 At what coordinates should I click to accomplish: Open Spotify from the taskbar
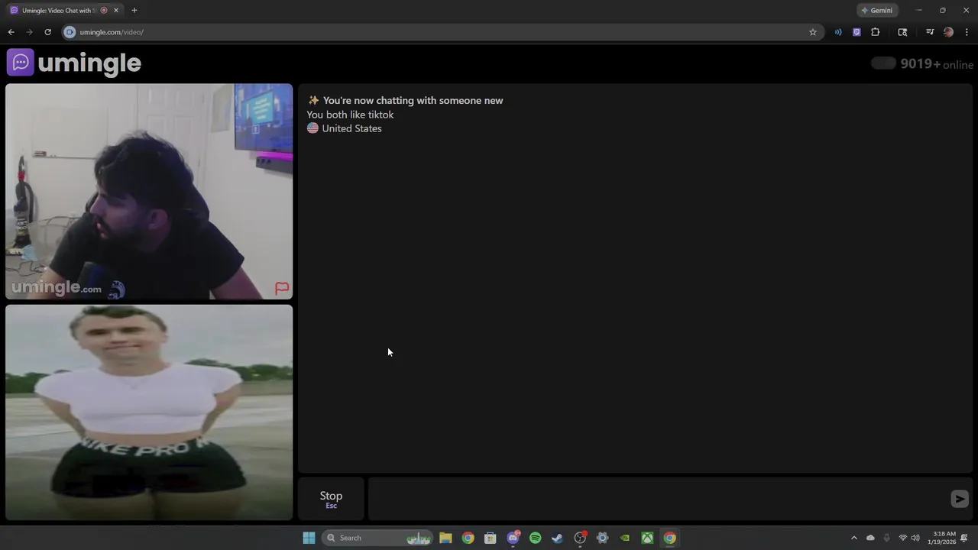[535, 538]
